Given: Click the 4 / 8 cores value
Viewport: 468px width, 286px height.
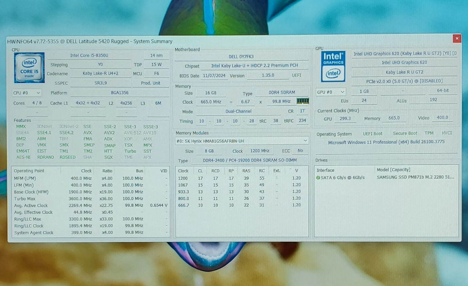Looking at the screenshot, I should click(x=37, y=103).
